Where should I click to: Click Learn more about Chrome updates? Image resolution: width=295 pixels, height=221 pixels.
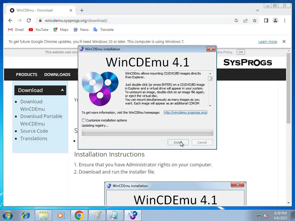click(268, 41)
